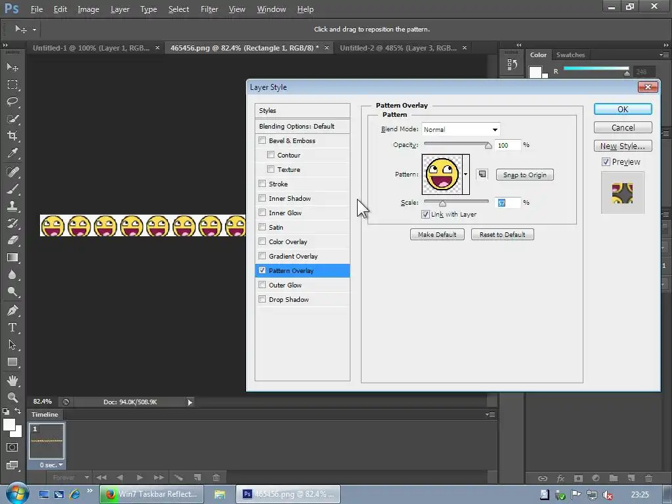Select the Eraser tool
The width and height of the screenshot is (672, 504).
pos(12,240)
